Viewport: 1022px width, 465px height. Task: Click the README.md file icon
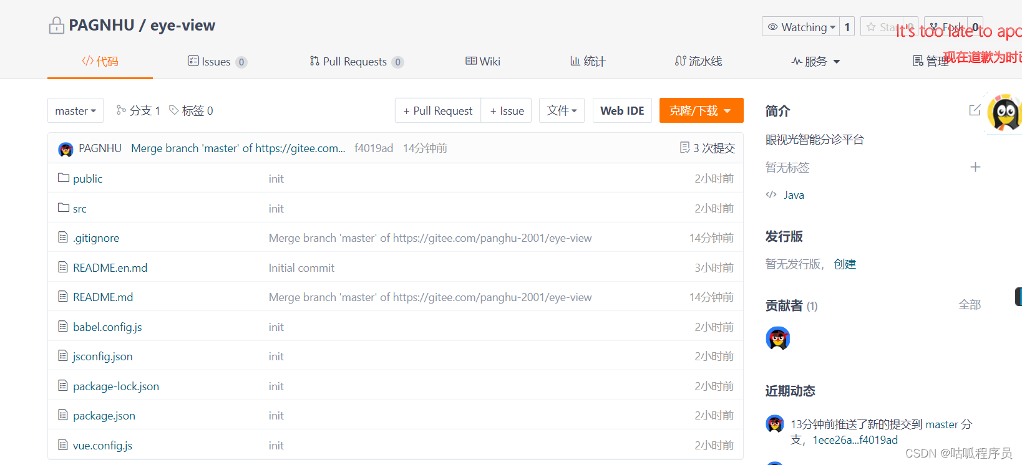(63, 296)
